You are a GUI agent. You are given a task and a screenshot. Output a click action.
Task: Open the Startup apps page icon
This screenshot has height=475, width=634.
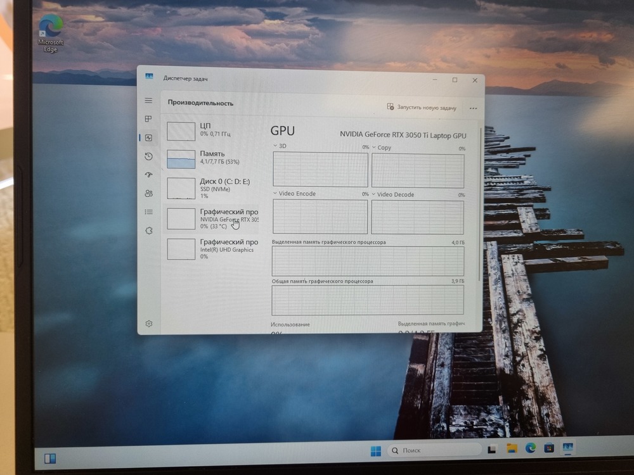149,175
